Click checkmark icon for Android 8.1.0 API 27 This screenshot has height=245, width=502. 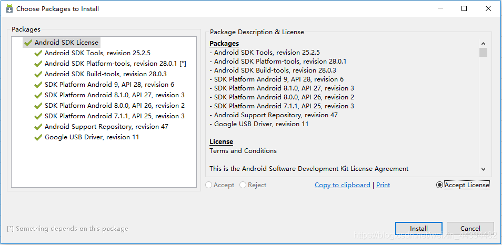pyautogui.click(x=38, y=95)
